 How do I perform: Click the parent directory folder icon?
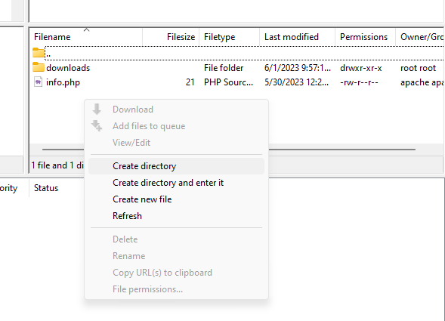point(39,52)
